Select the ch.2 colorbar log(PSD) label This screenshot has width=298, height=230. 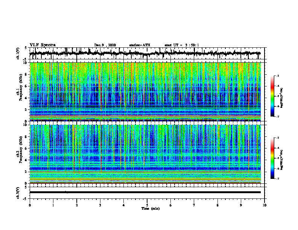(x=282, y=160)
